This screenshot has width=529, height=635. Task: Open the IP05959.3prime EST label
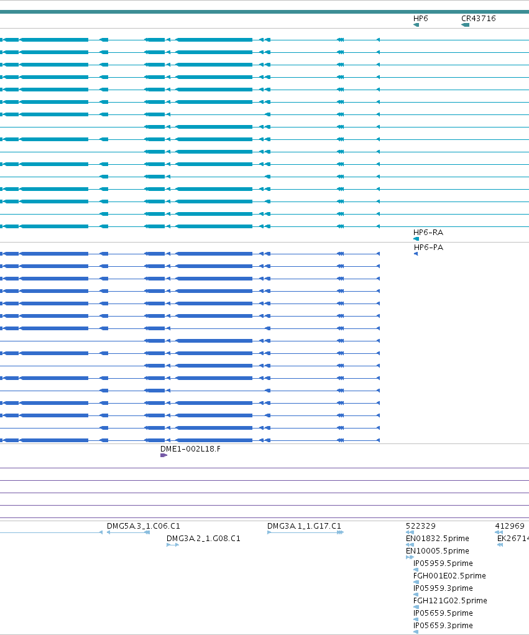click(443, 588)
